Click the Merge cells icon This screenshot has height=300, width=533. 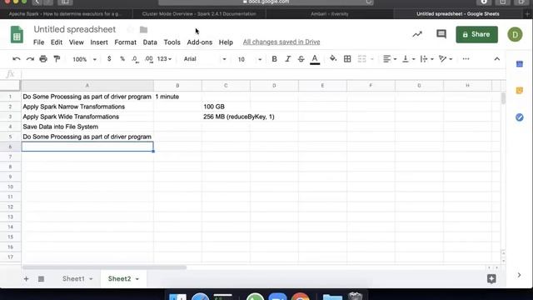(362, 59)
